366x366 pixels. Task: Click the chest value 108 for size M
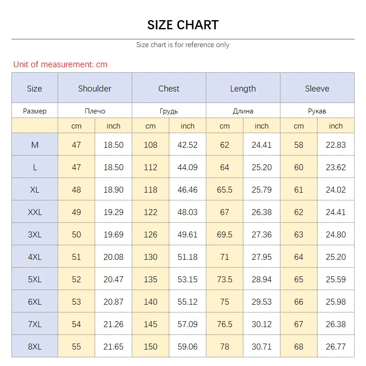[151, 145]
